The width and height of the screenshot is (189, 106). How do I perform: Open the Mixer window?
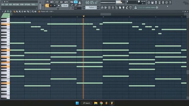(x=113, y=8)
